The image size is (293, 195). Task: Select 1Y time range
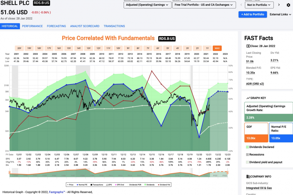pyautogui.click(x=207, y=48)
